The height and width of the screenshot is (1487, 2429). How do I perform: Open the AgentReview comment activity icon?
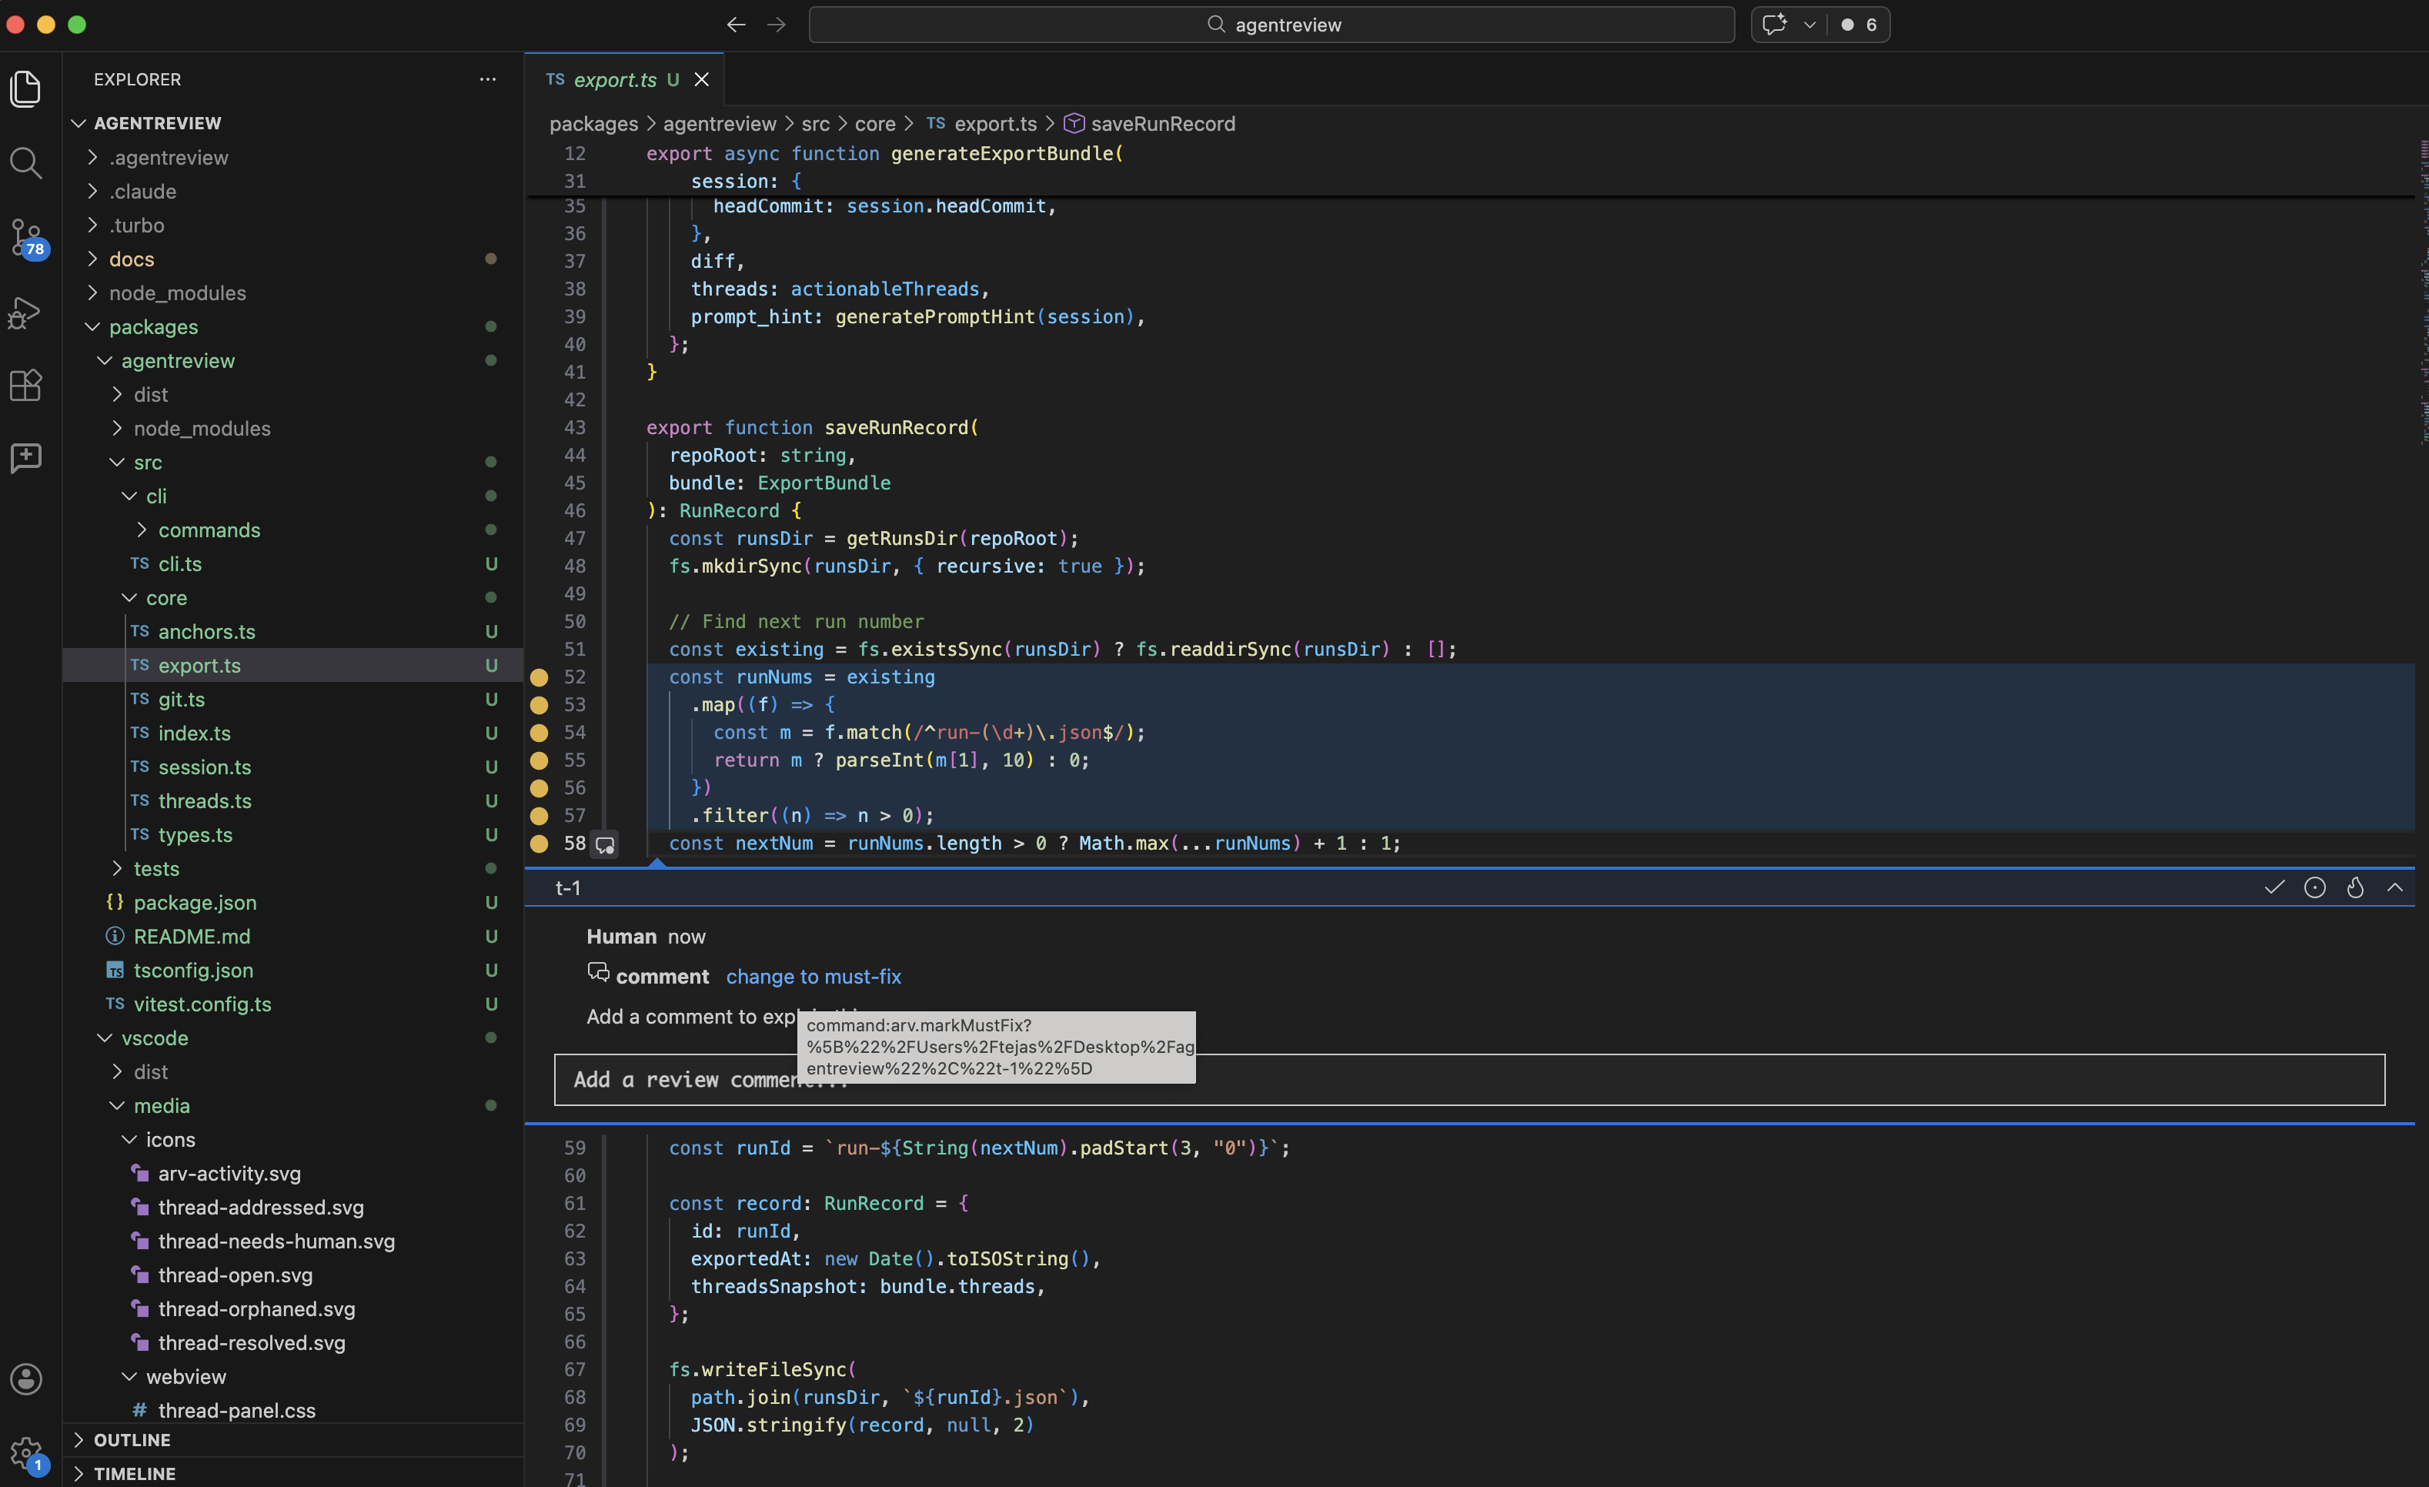(25, 457)
